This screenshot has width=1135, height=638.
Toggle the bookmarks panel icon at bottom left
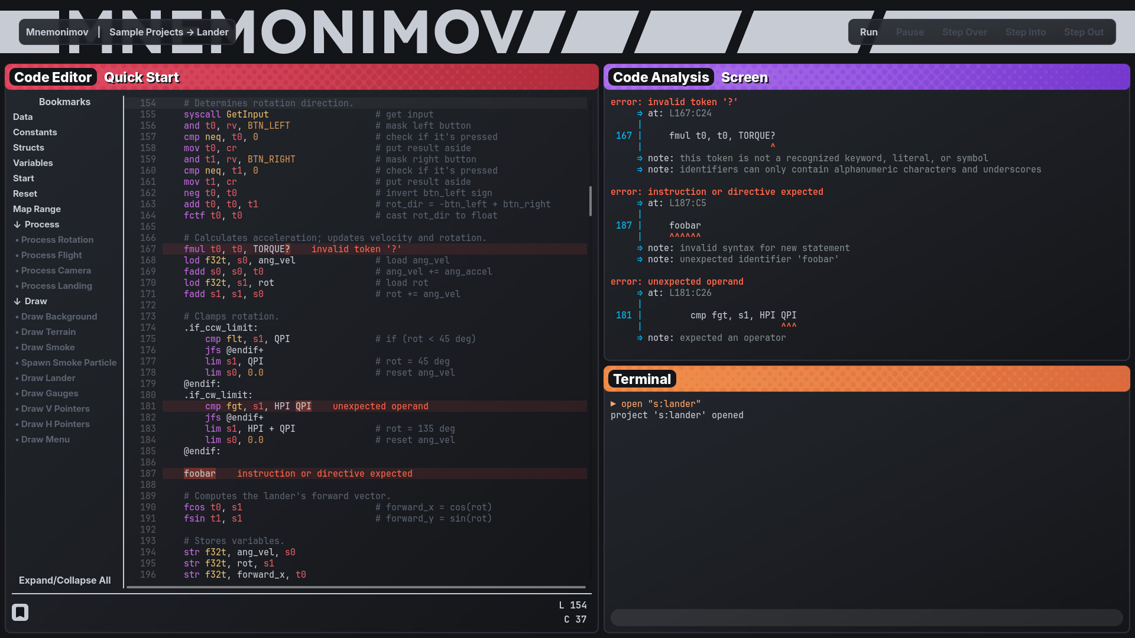(20, 613)
